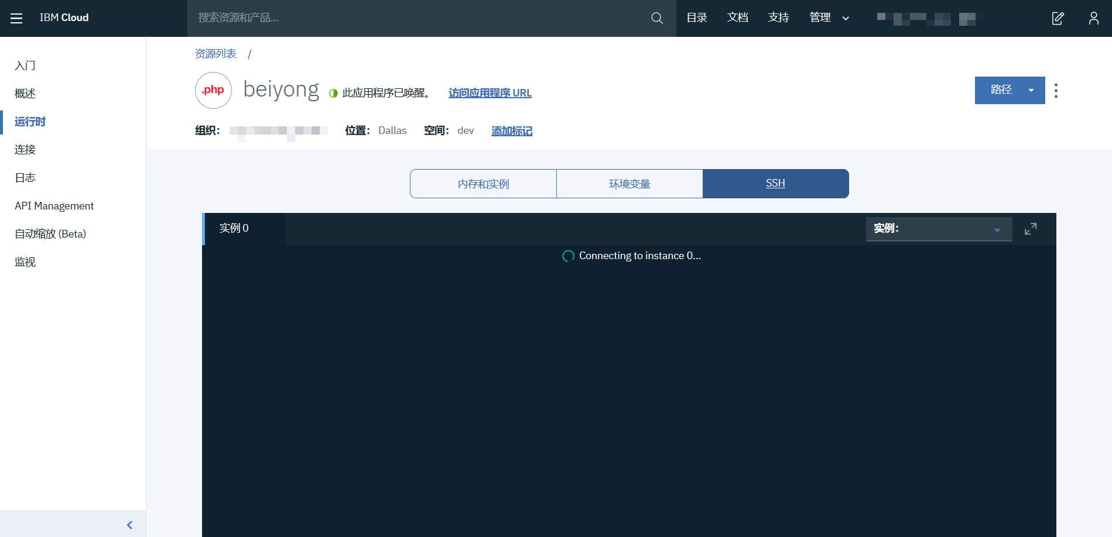Viewport: 1112px width, 537px height.
Task: Open the hamburger navigation menu
Action: (16, 18)
